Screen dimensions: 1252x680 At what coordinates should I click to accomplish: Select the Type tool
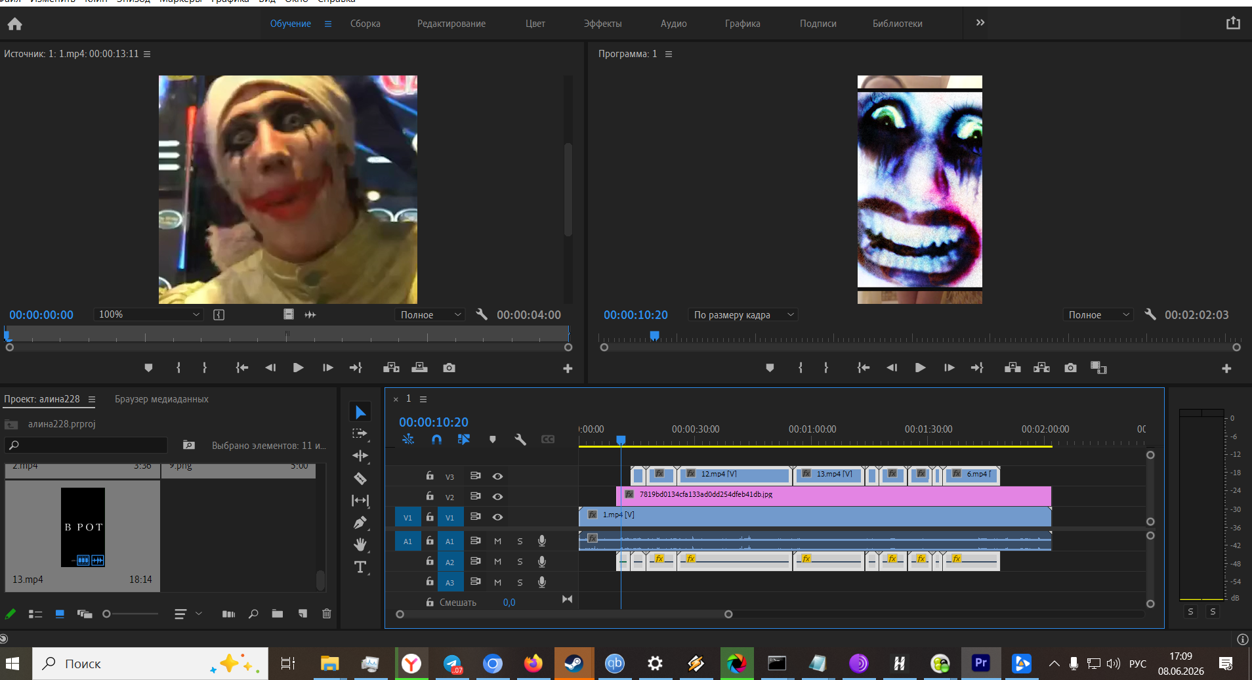360,567
